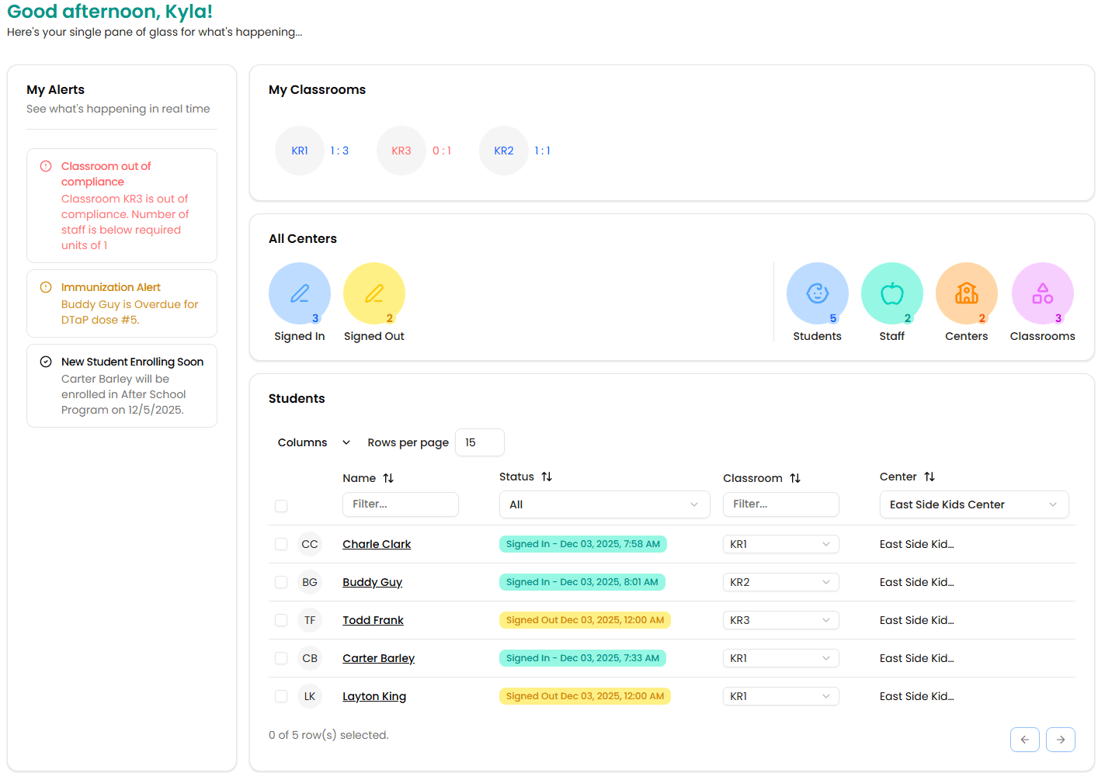Sort table by Name column arrows
The image size is (1098, 773).
[388, 478]
